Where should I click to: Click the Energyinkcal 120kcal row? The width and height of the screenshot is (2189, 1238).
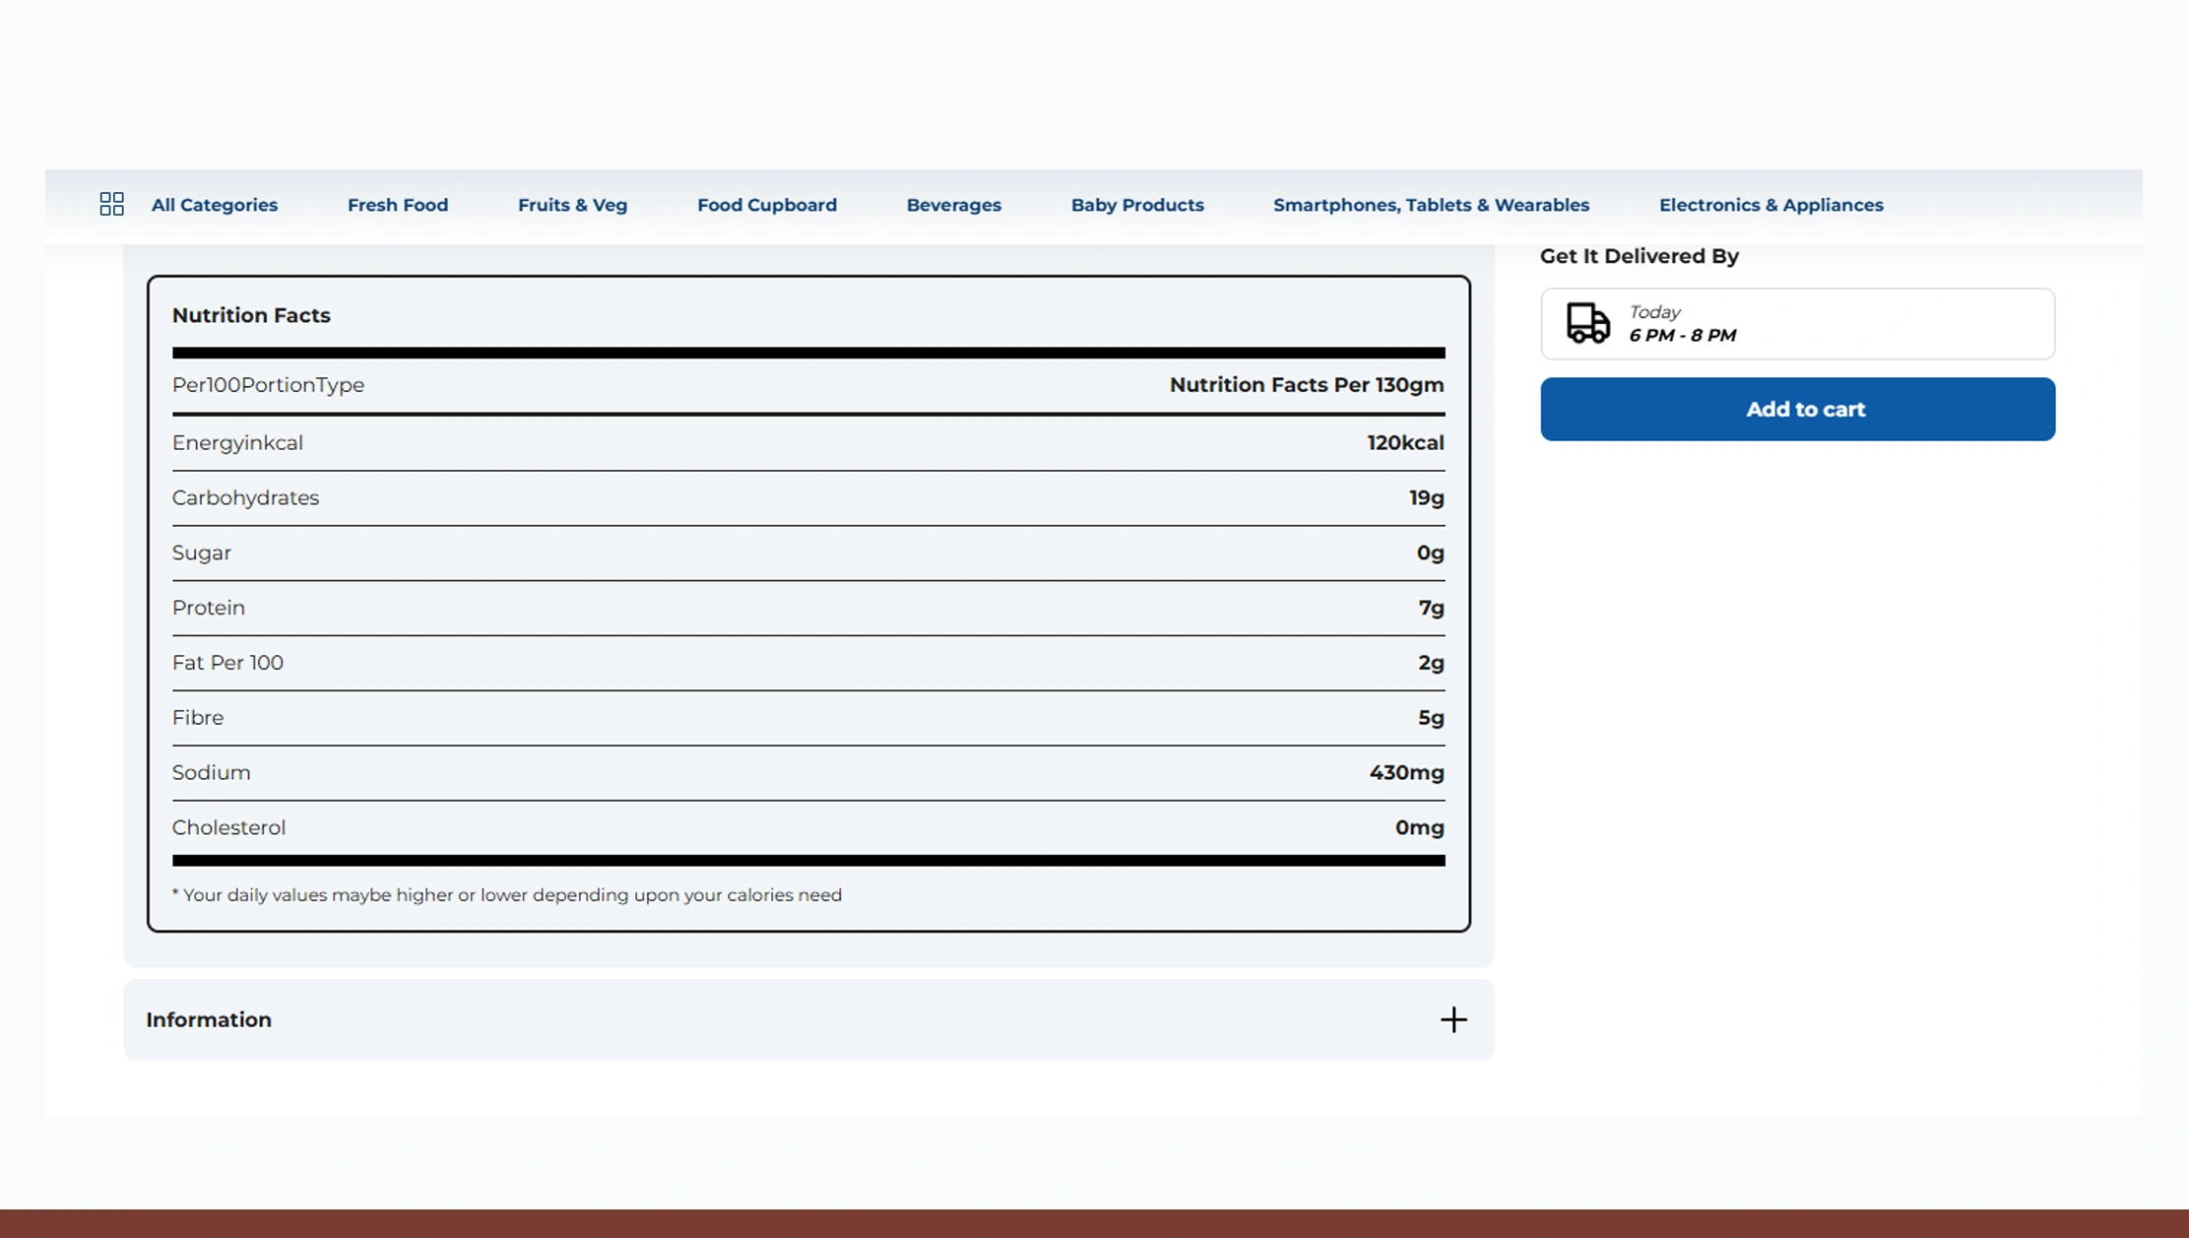coord(807,443)
